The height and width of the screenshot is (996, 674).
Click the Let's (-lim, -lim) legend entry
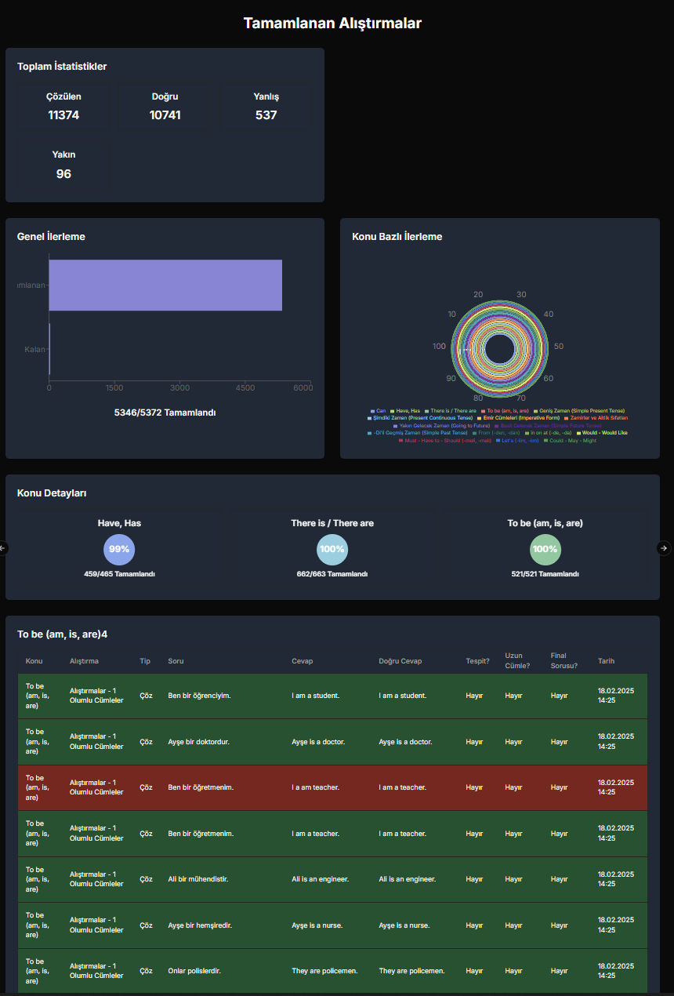point(517,441)
